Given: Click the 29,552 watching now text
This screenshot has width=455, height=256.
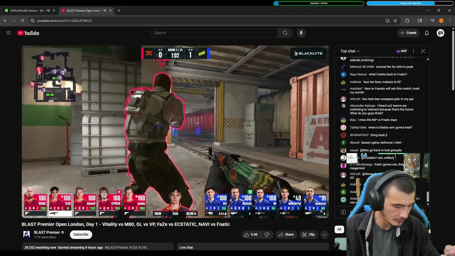Looking at the screenshot, I should point(40,247).
